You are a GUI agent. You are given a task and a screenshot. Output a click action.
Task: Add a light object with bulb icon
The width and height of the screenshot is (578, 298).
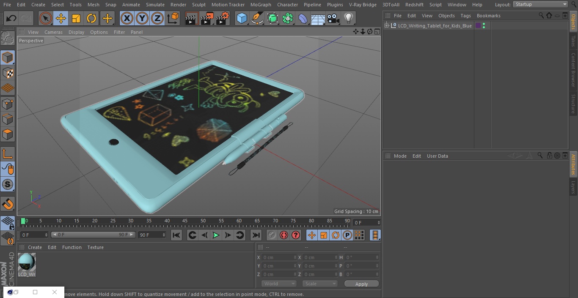pos(348,18)
